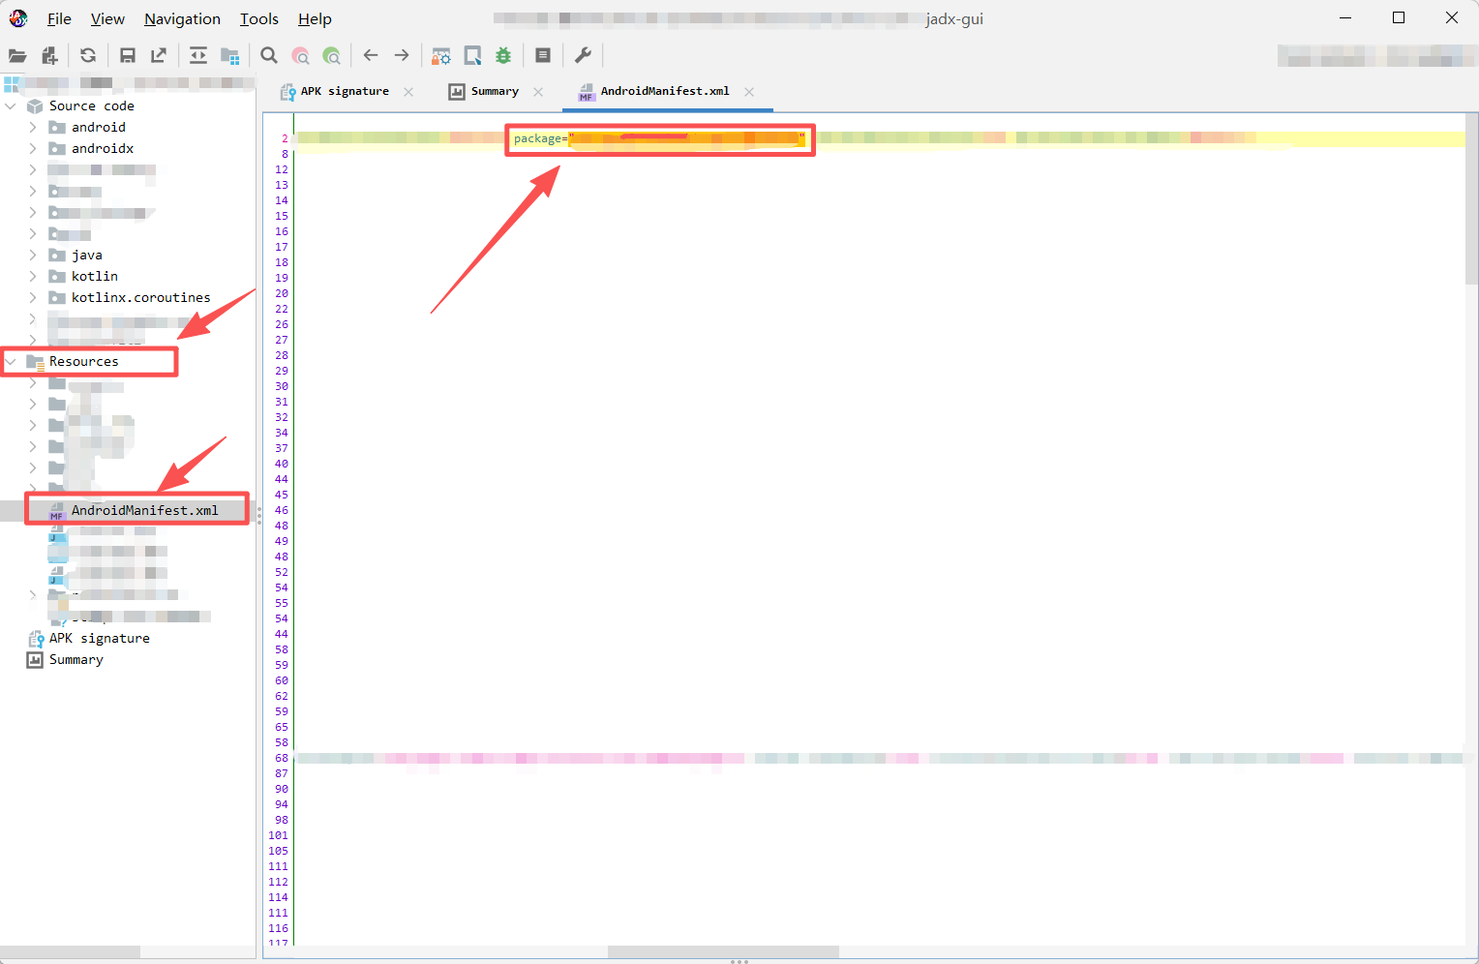The width and height of the screenshot is (1479, 964).
Task: Collapse the Source code tree node
Action: pyautogui.click(x=12, y=106)
